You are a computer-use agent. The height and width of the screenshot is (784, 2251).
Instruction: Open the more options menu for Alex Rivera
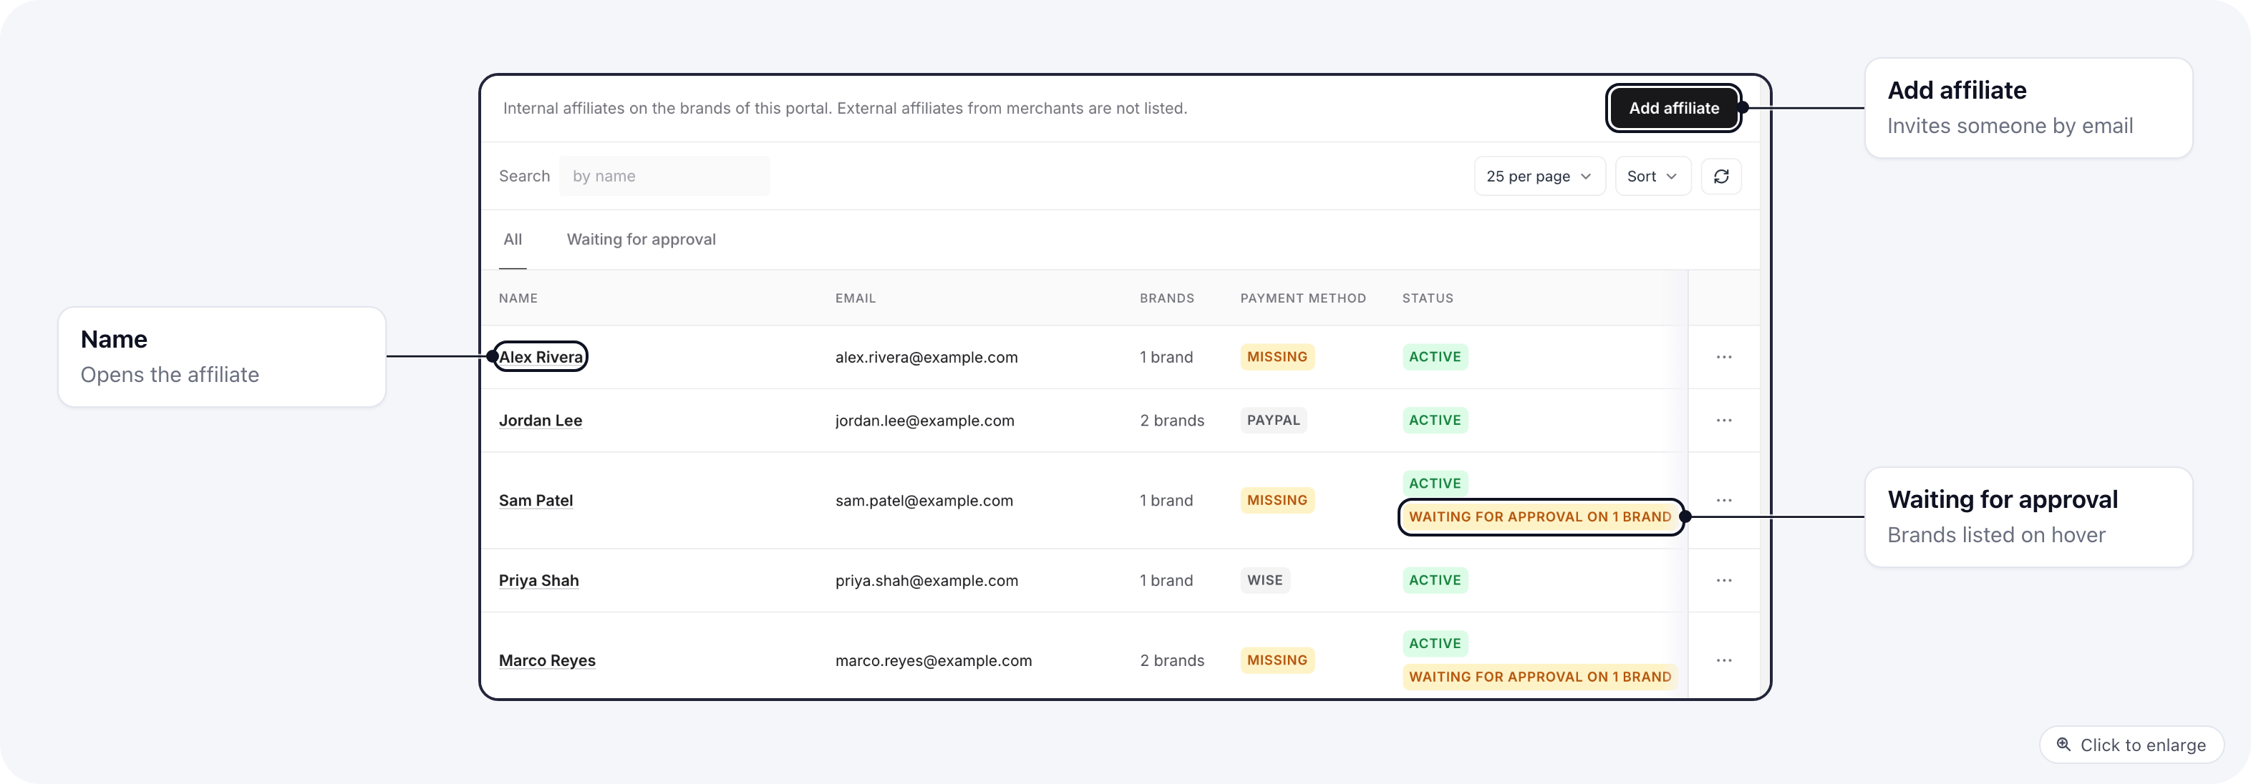[1723, 357]
